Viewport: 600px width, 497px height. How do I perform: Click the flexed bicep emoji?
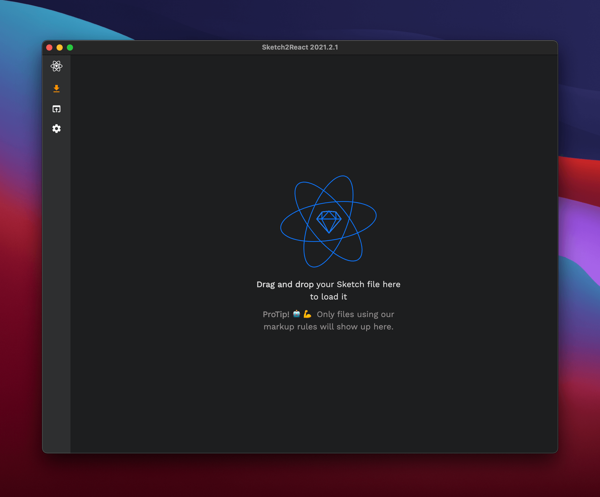coord(307,314)
